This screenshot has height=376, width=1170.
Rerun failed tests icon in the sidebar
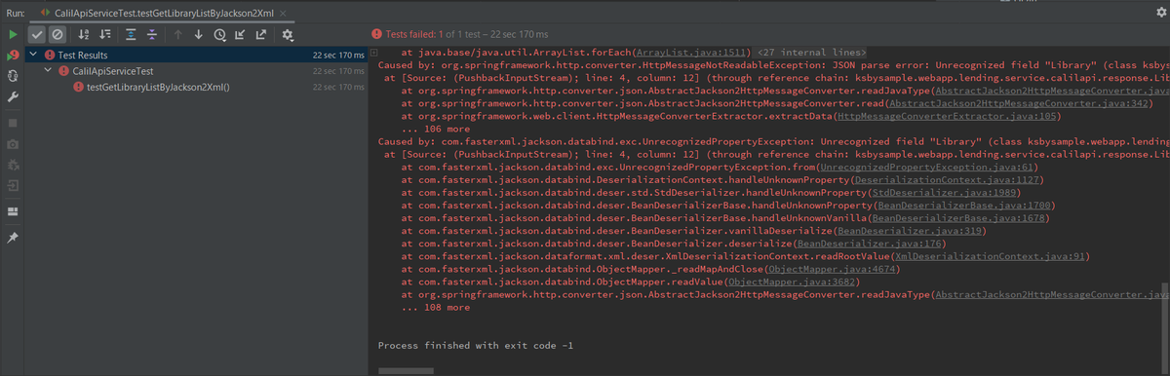click(x=13, y=55)
